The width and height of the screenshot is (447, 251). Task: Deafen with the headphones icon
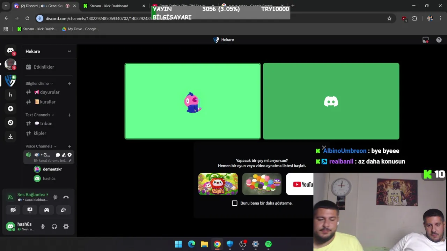pos(54,227)
